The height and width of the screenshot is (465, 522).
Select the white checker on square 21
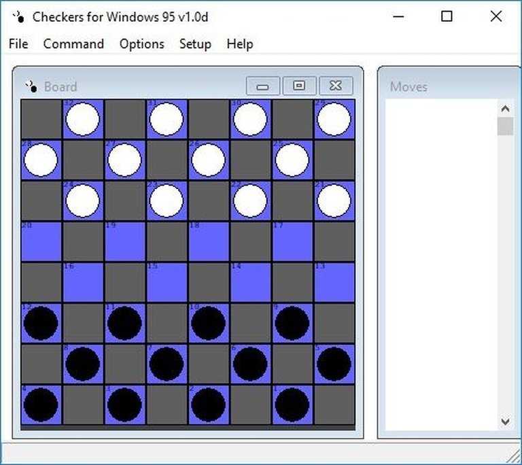click(x=334, y=201)
